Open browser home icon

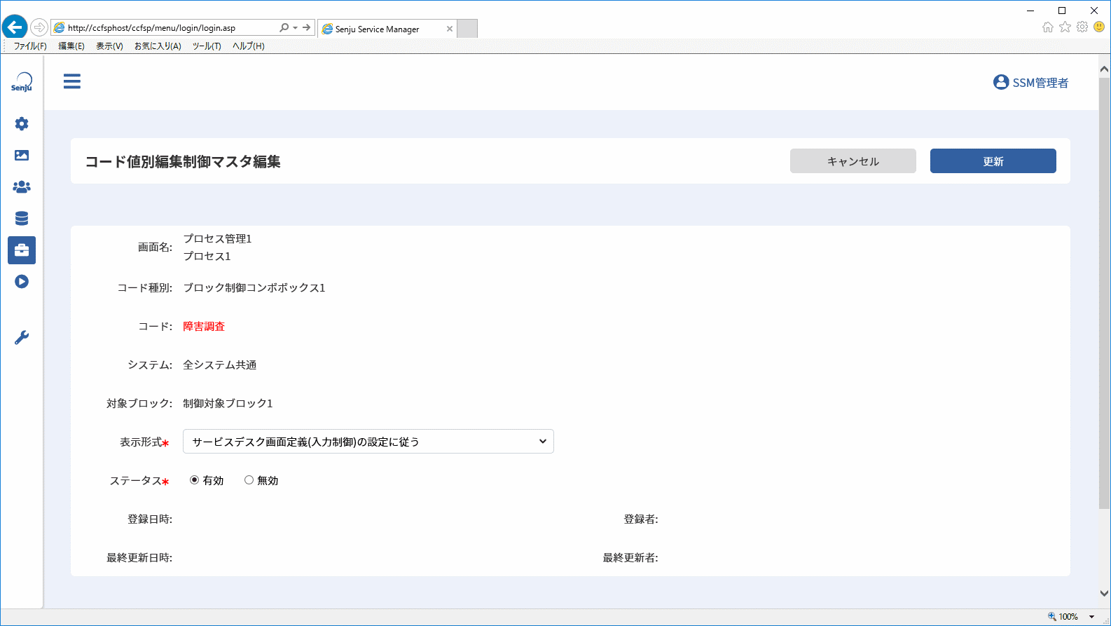coord(1048,27)
